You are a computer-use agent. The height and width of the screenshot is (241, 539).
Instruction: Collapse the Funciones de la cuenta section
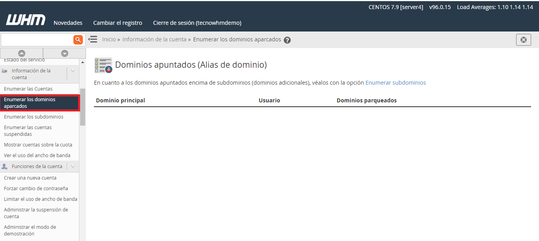pos(73,167)
